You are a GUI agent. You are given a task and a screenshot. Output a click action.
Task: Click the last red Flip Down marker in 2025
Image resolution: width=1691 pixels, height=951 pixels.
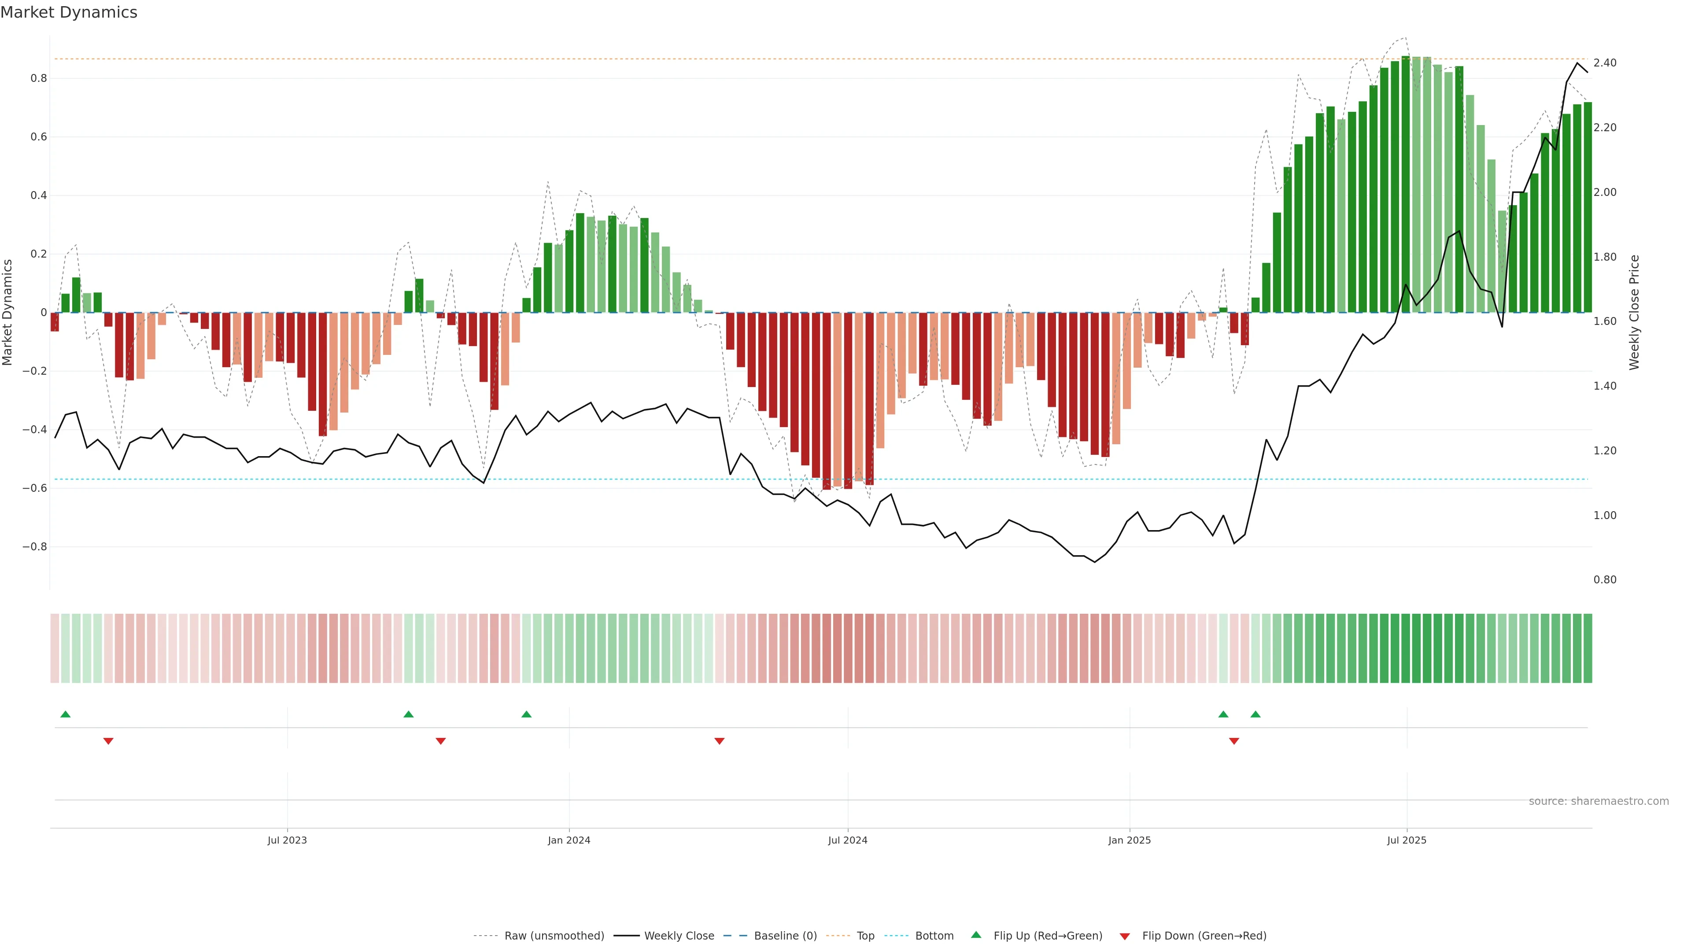(1234, 741)
